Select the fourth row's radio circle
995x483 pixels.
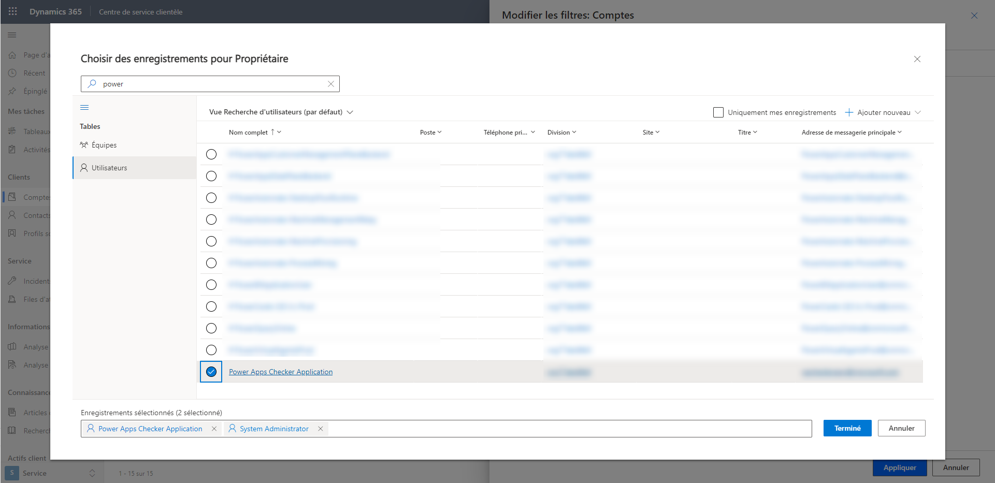[x=211, y=219]
